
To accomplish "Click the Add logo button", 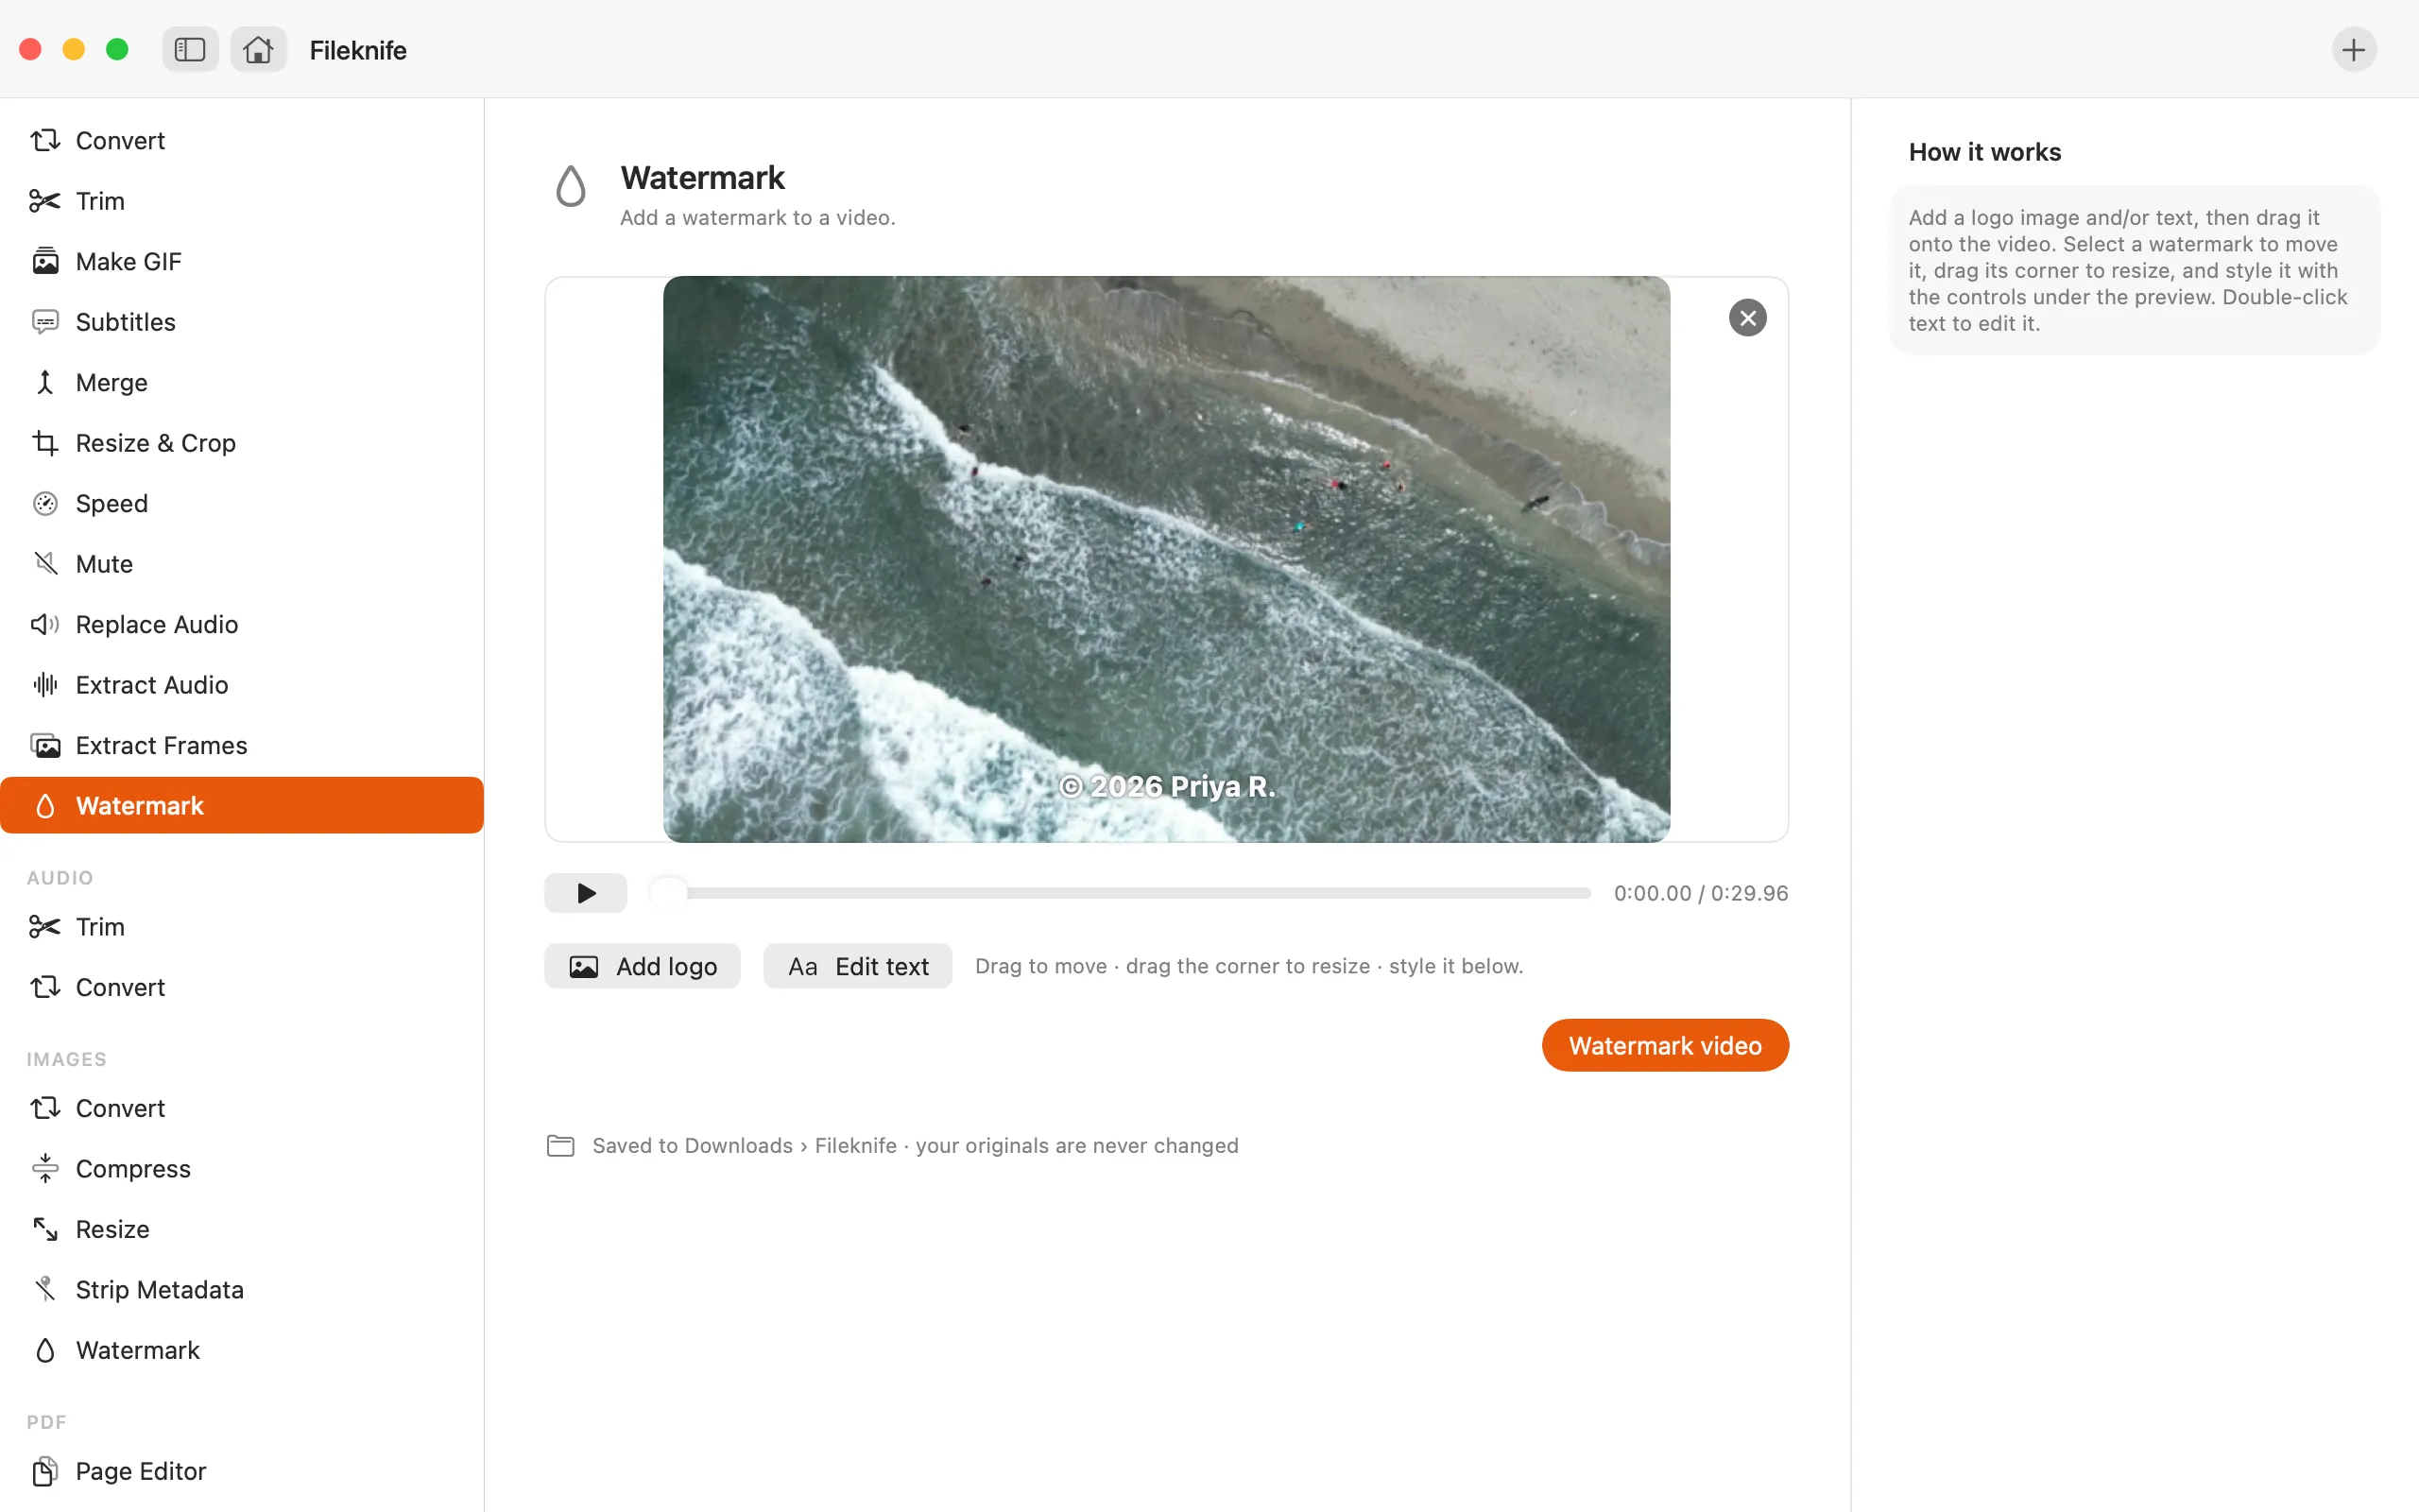I will click(643, 966).
